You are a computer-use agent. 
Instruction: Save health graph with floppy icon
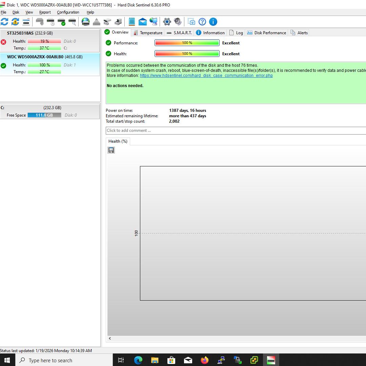tap(111, 150)
